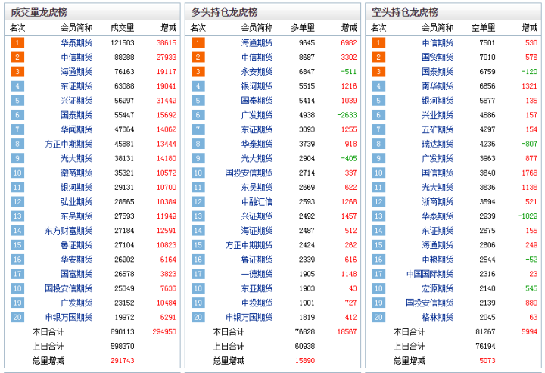The image size is (545, 373).
Task: Click rank 3 badge beside 永安期货
Action: (x=198, y=72)
